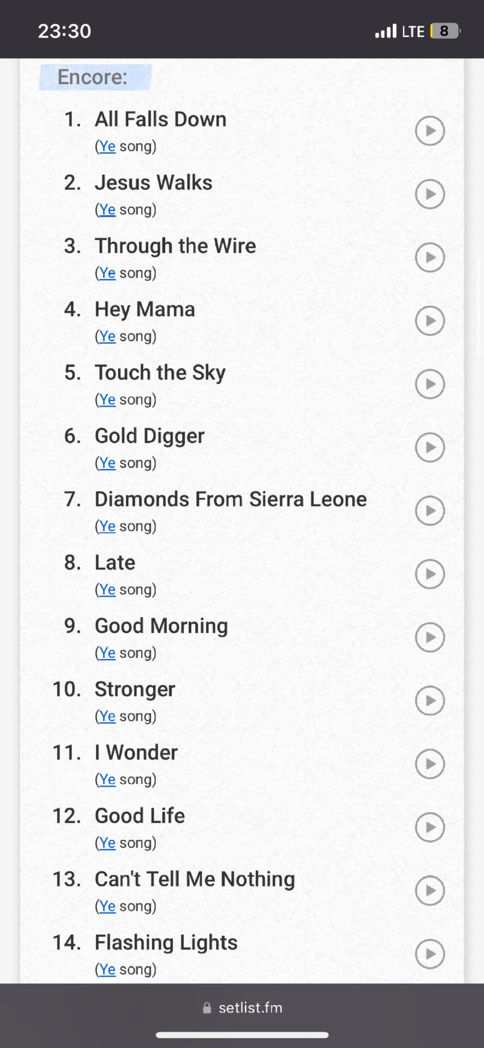Open the Gold Digger song title
Image resolution: width=484 pixels, height=1048 pixels.
click(x=149, y=436)
